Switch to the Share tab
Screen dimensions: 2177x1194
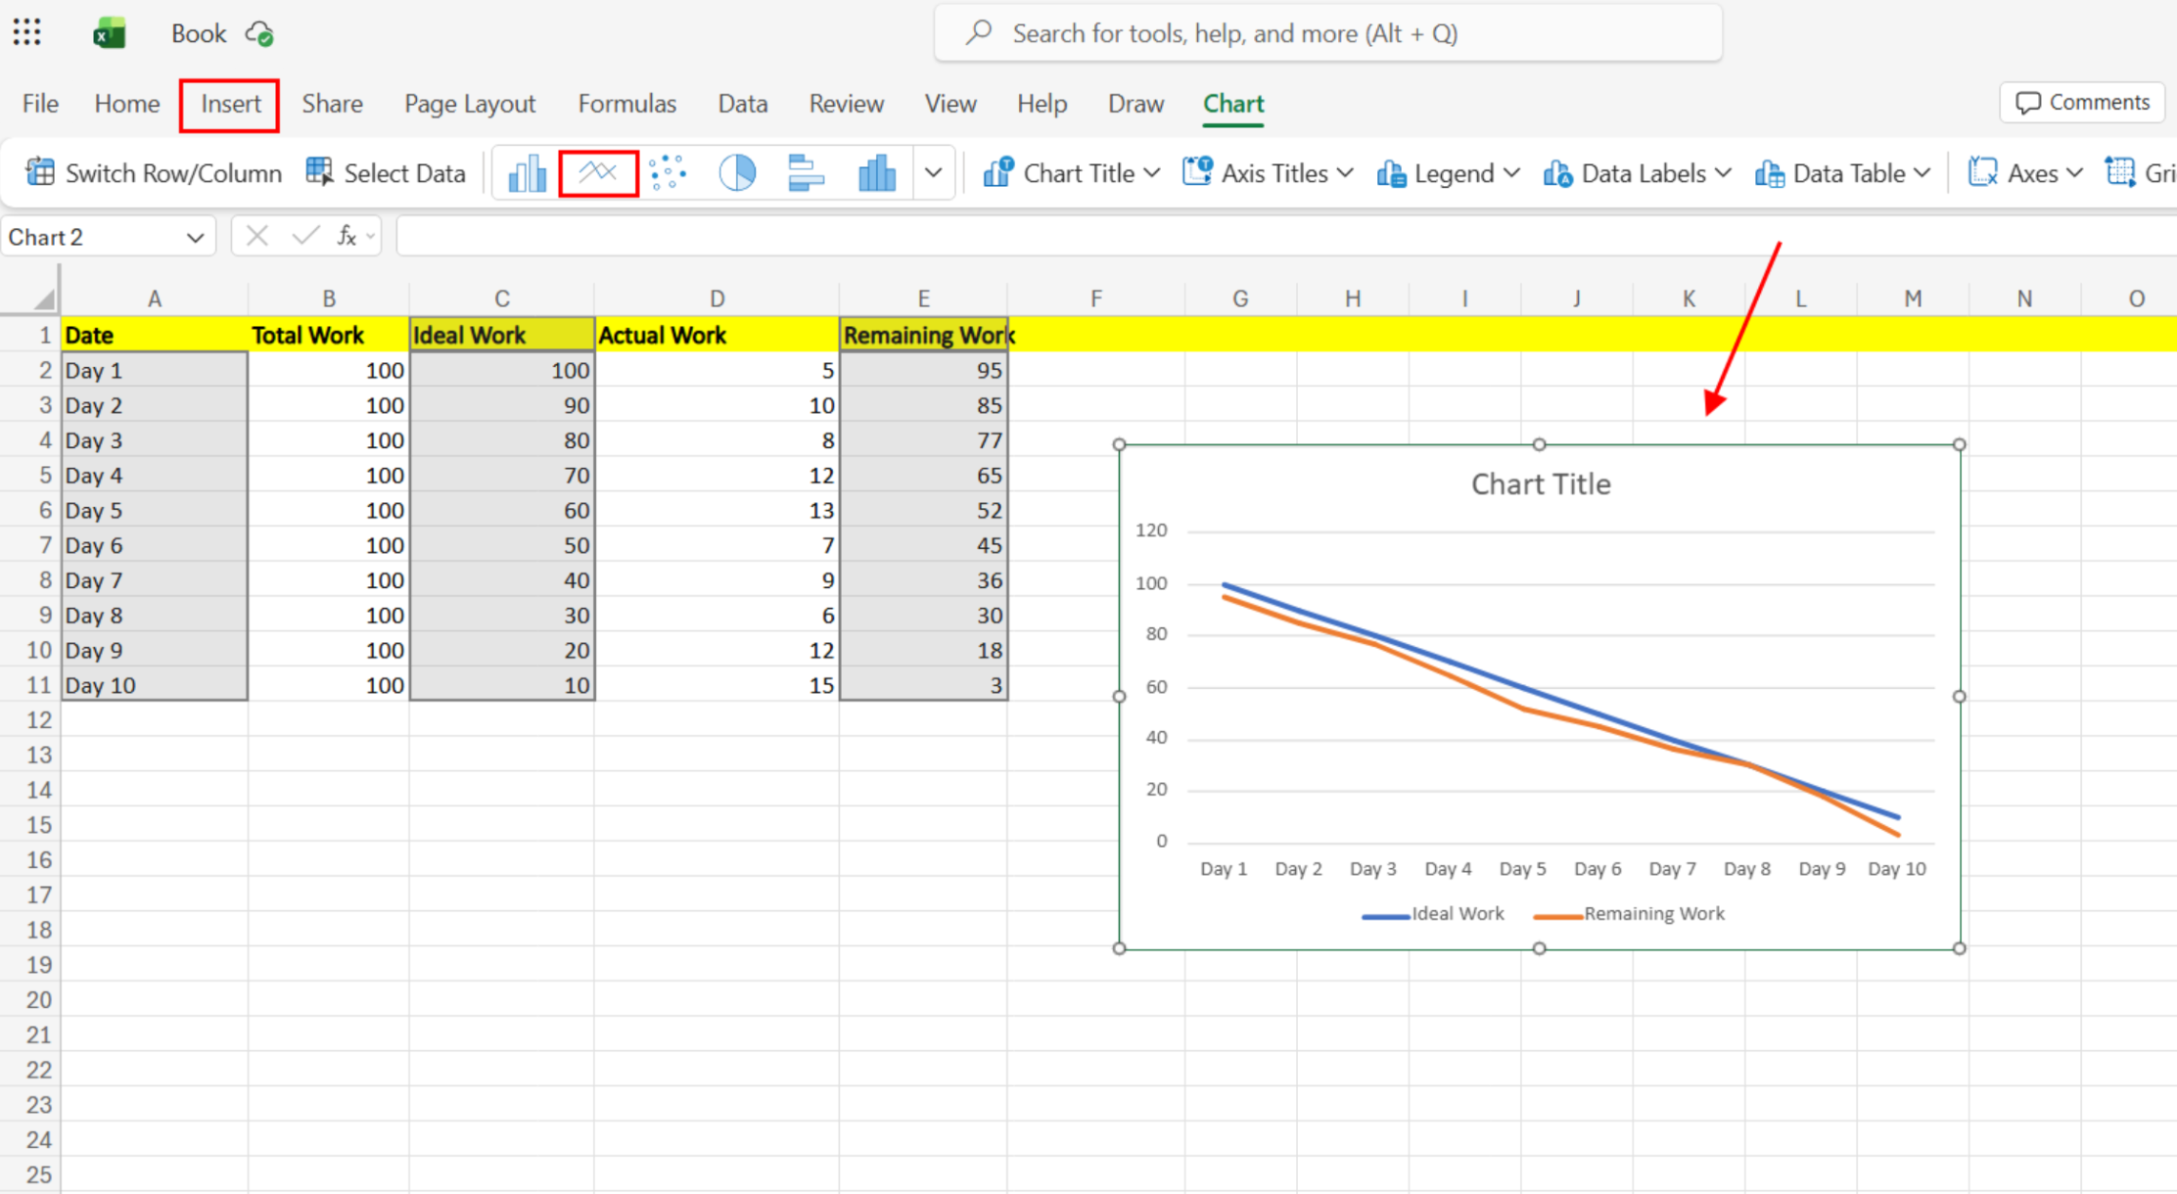click(332, 104)
